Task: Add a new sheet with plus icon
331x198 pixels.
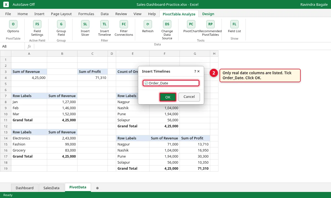Action: pos(97,188)
